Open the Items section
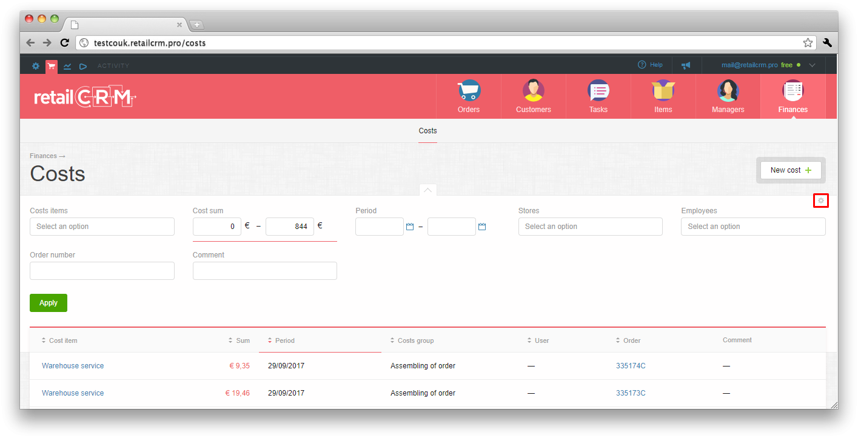This screenshot has height=438, width=858. (x=663, y=96)
